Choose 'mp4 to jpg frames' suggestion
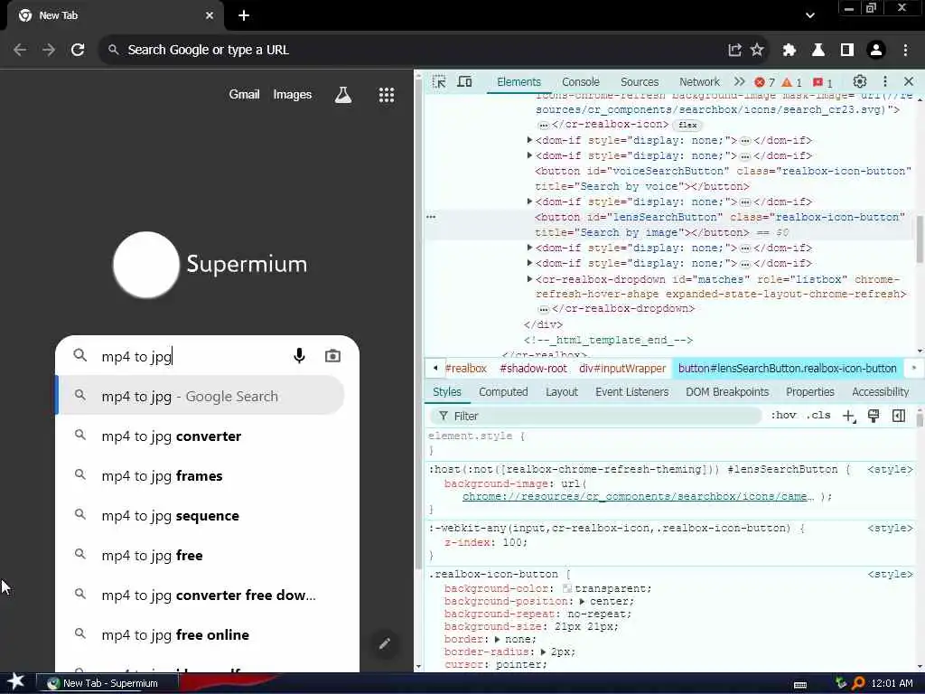This screenshot has width=925, height=694. click(207, 475)
